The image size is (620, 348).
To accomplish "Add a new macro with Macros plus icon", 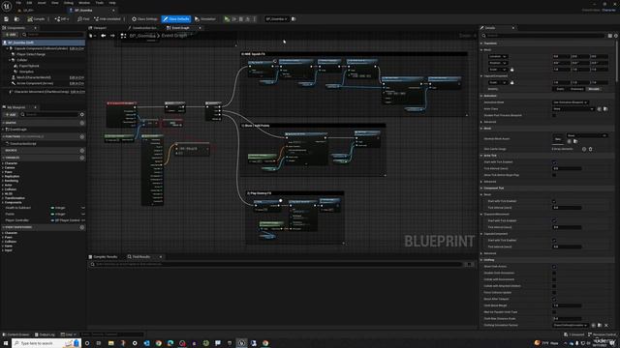I will [81, 151].
